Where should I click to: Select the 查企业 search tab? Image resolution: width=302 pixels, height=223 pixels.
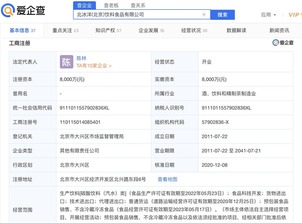point(85,5)
